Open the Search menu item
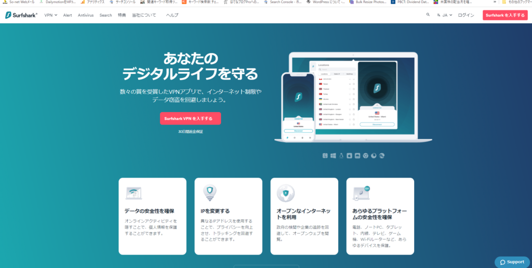 [x=105, y=15]
